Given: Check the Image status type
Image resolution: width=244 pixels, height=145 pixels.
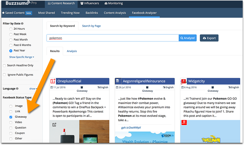Looking at the screenshot, I should (x=11, y=106).
